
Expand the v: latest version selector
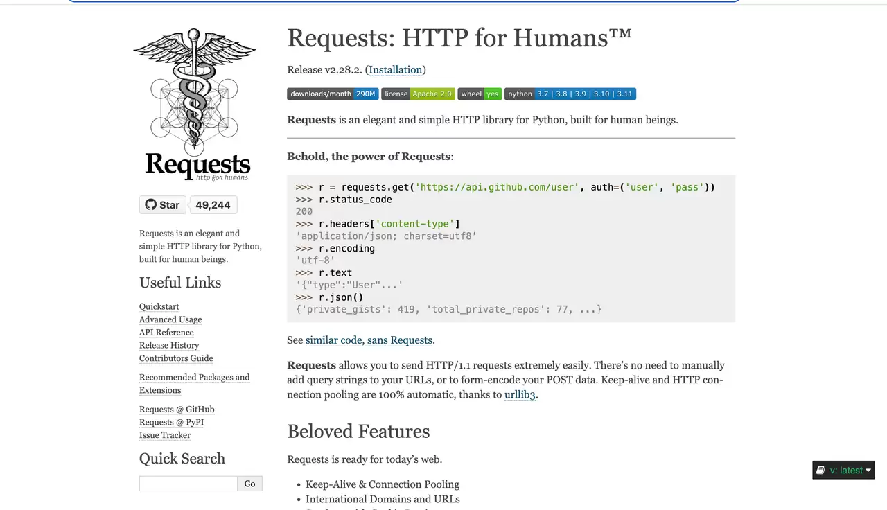[x=843, y=470]
